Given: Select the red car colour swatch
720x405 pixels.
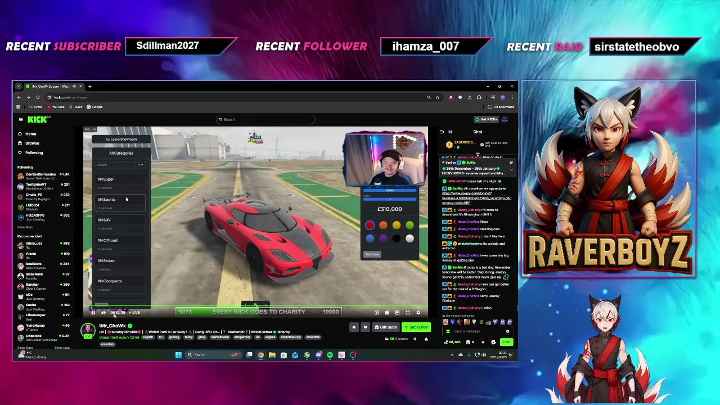Looking at the screenshot, I should [370, 226].
